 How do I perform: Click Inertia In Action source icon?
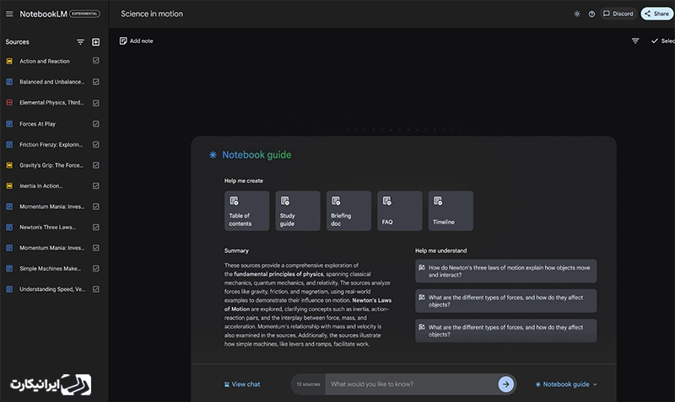click(x=9, y=185)
